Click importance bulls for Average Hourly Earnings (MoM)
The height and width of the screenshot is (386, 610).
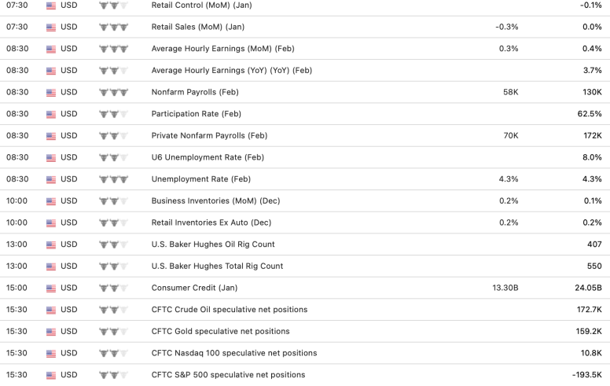[x=114, y=49]
